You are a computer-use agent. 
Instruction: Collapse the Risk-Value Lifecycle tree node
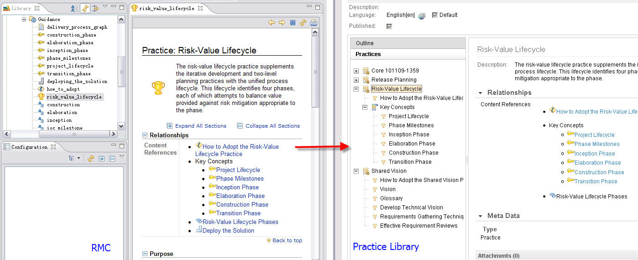(356, 89)
